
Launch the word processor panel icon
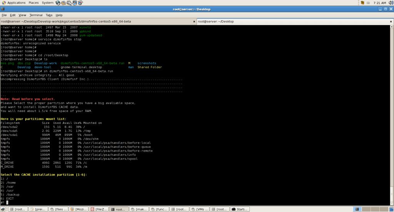69,3
